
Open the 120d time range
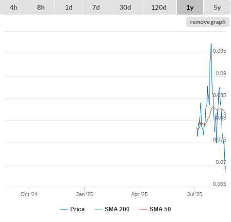159,7
